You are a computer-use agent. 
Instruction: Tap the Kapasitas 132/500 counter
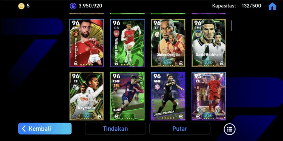coord(237,6)
